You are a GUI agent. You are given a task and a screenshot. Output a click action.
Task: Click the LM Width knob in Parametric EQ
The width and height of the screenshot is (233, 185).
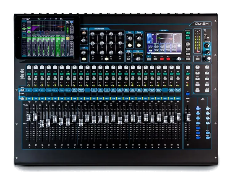102,34
